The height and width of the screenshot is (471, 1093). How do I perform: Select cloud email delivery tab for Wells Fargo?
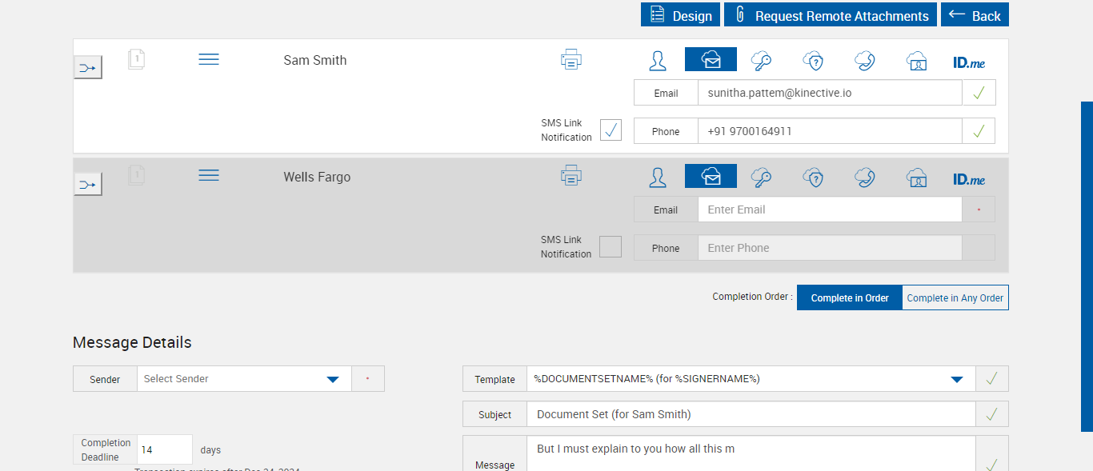[711, 177]
